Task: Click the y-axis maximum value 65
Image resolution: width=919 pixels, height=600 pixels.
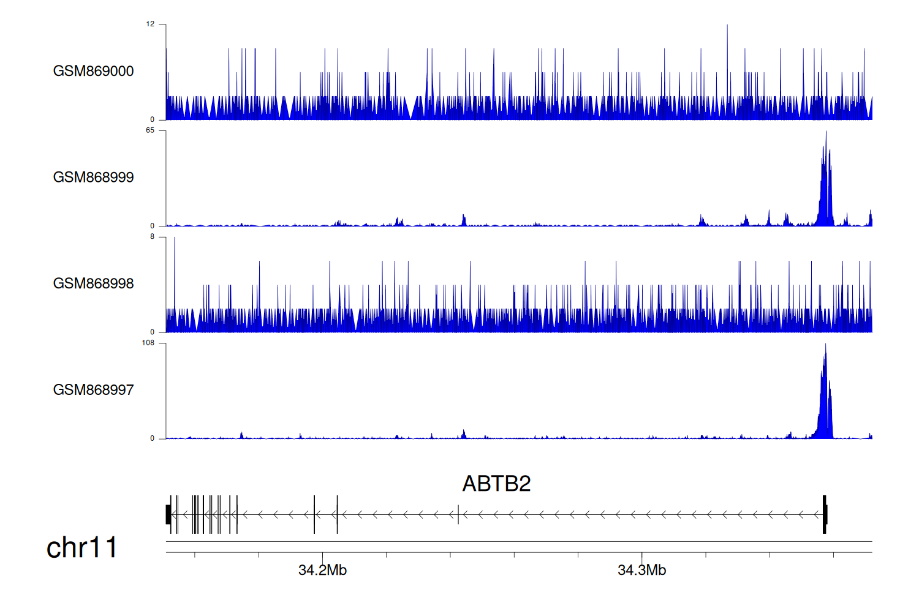Action: tap(150, 130)
